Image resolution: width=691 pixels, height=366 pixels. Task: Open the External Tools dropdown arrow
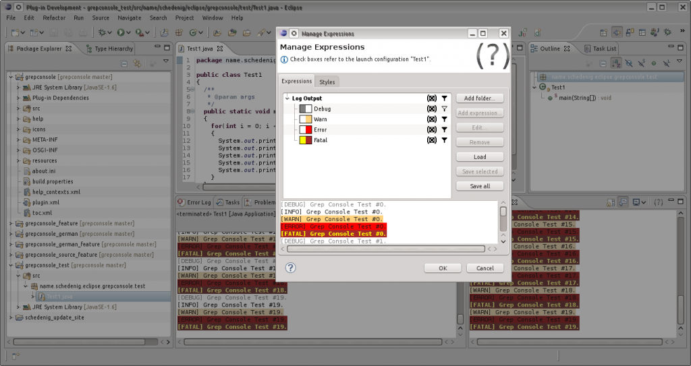147,32
